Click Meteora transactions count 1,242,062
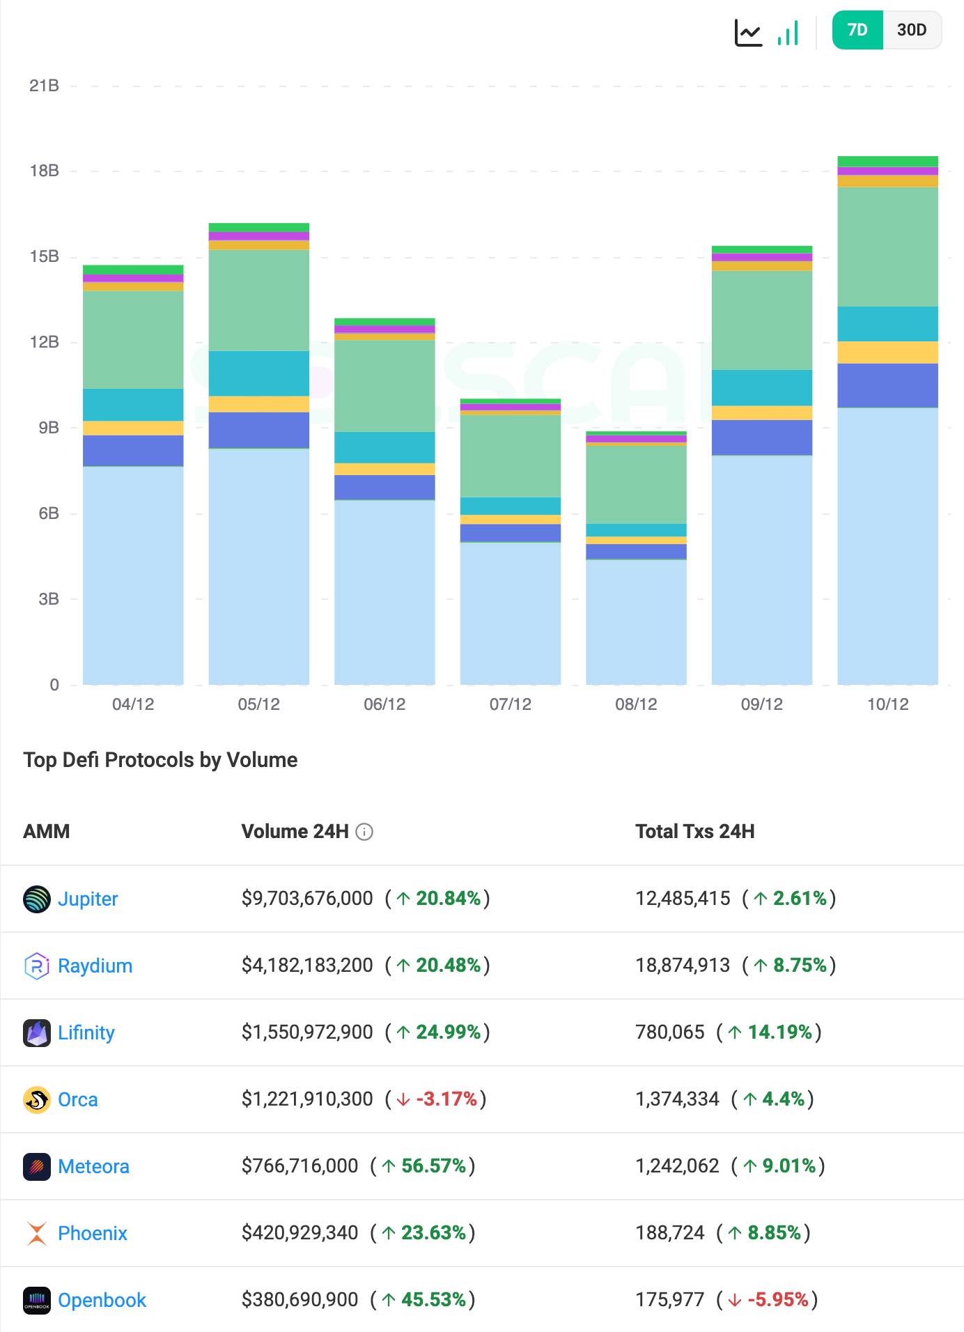 (x=677, y=1166)
